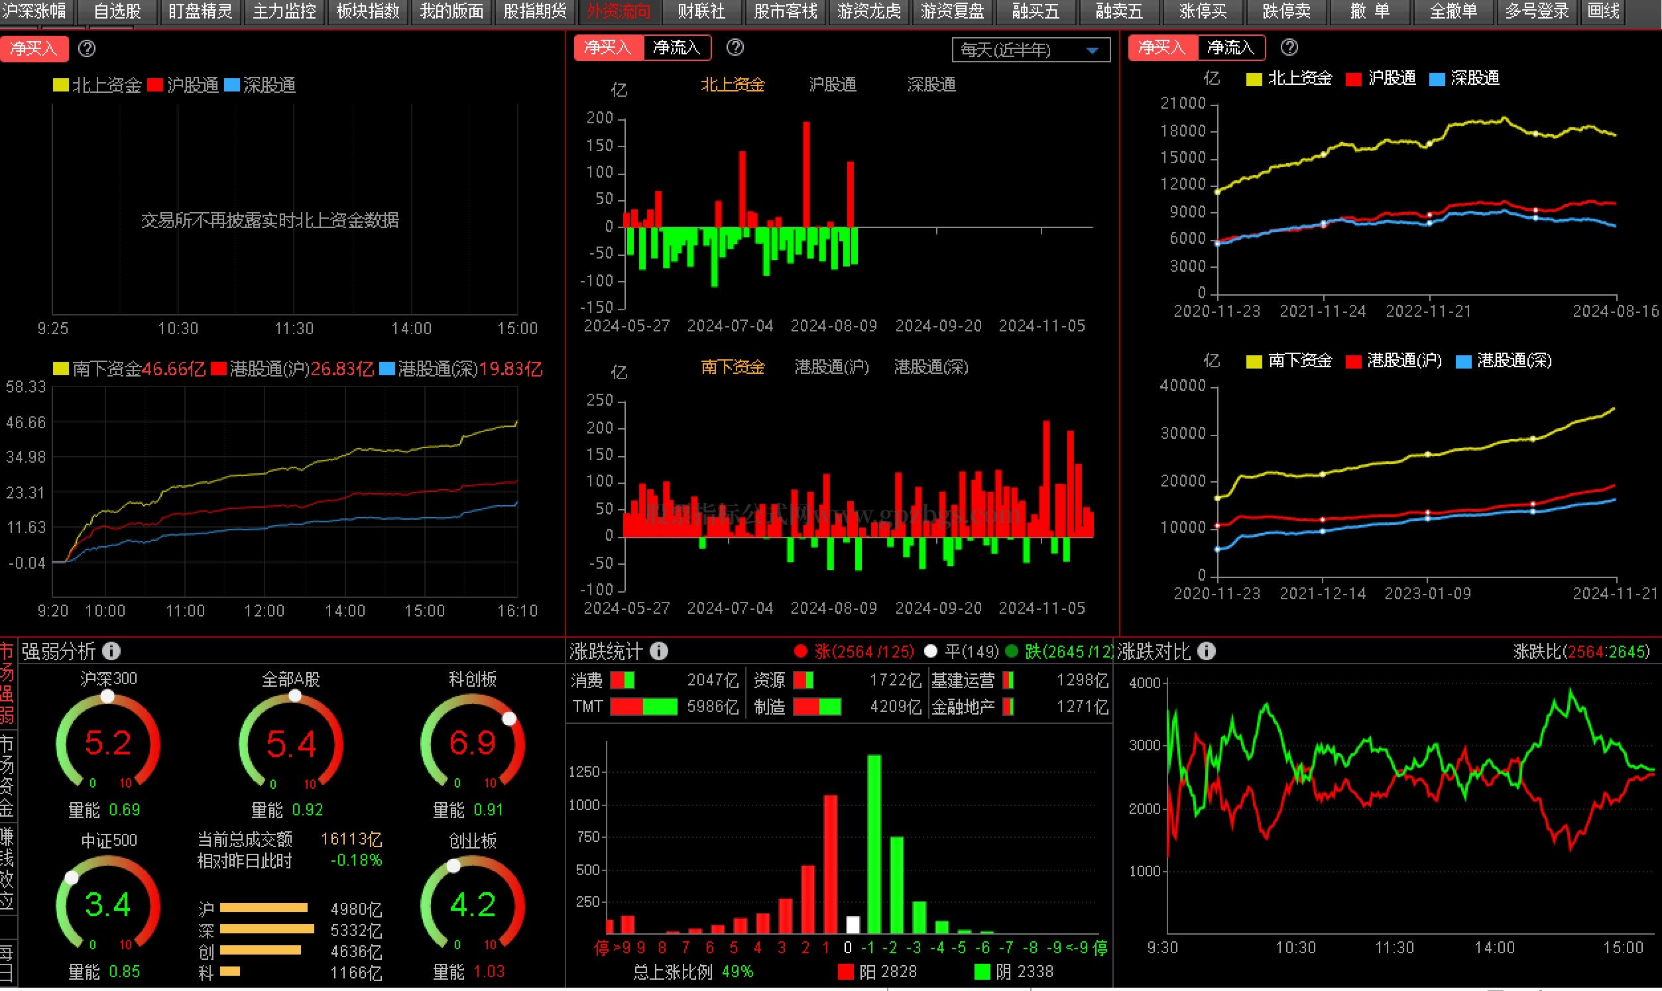Click 涨停买 button in top bar

pos(1203,11)
